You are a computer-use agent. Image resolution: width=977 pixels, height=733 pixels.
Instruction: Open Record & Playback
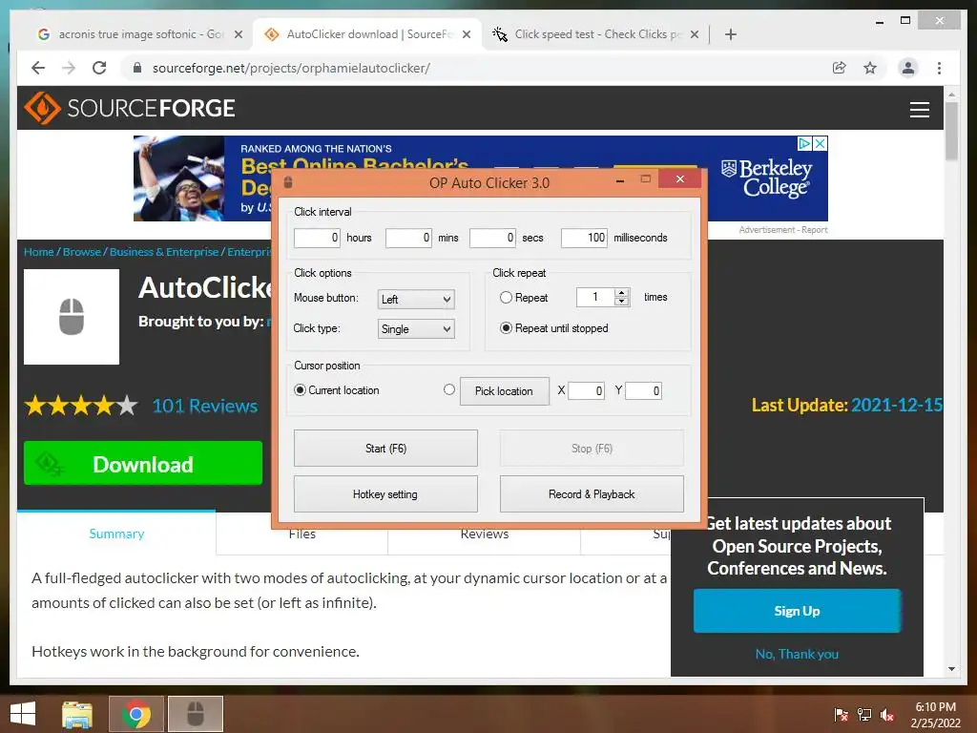592,494
